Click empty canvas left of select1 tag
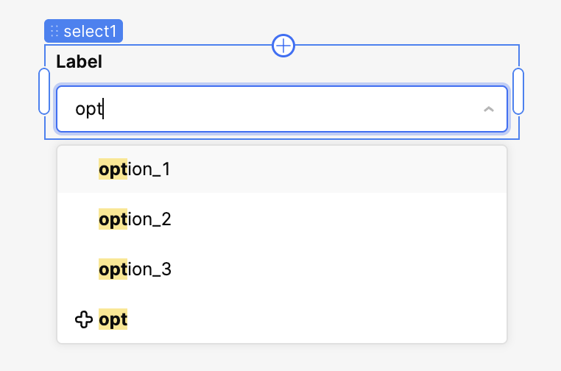Image resolution: width=561 pixels, height=371 pixels. tap(21, 31)
